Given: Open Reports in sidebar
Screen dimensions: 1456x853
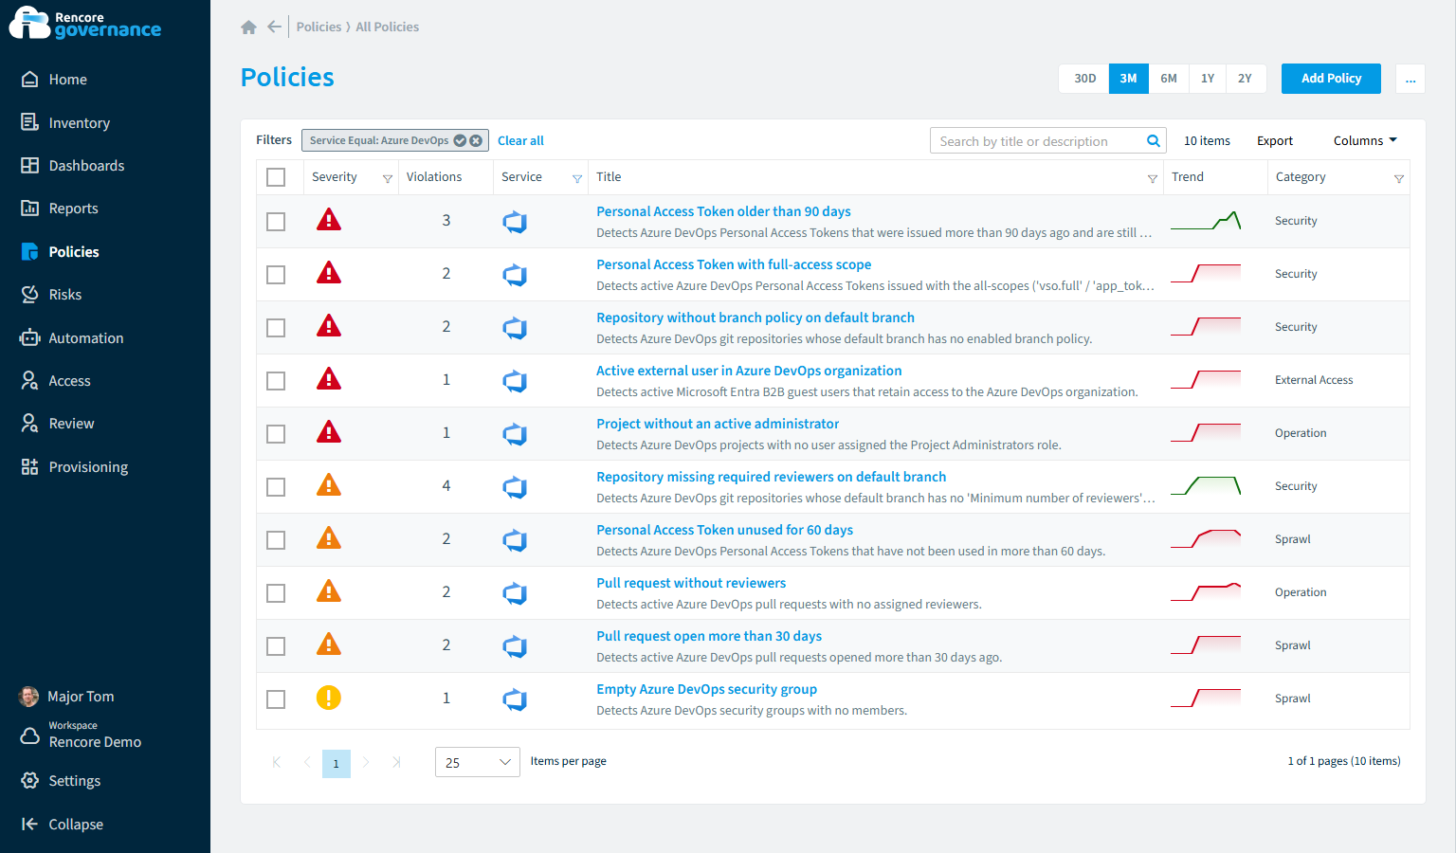Looking at the screenshot, I should [60, 209].
